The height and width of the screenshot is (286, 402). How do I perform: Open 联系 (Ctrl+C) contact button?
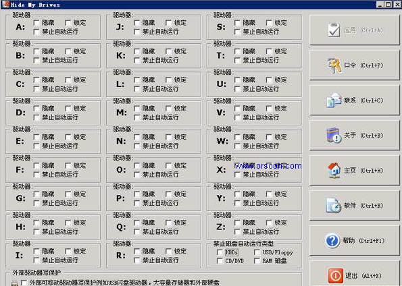pyautogui.click(x=354, y=101)
